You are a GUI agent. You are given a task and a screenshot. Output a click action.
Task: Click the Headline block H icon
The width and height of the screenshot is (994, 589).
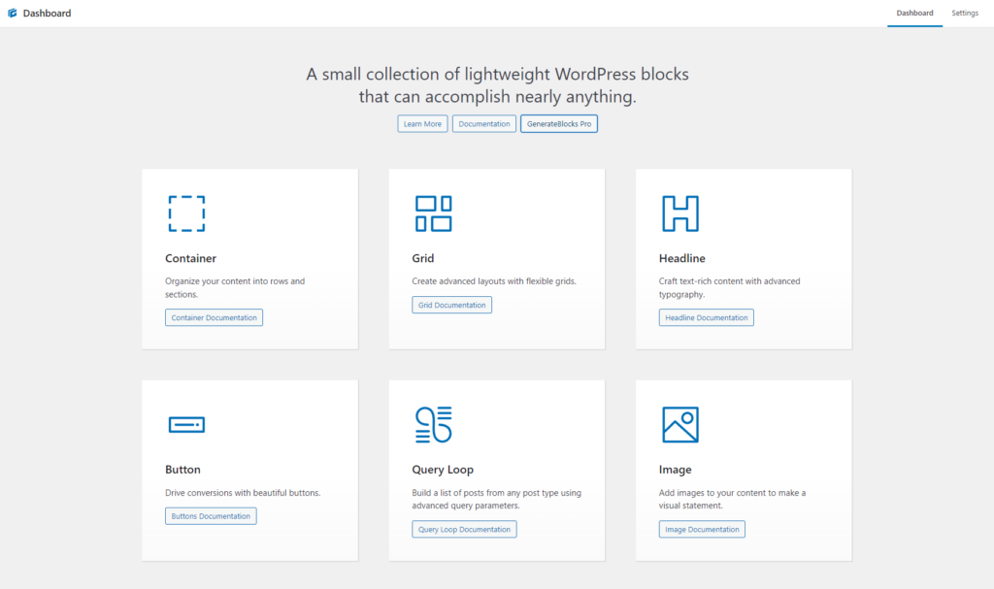pyautogui.click(x=680, y=213)
